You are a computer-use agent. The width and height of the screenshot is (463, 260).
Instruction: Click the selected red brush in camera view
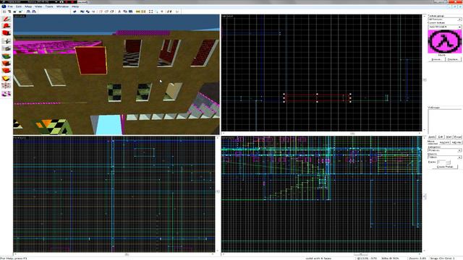click(x=91, y=61)
